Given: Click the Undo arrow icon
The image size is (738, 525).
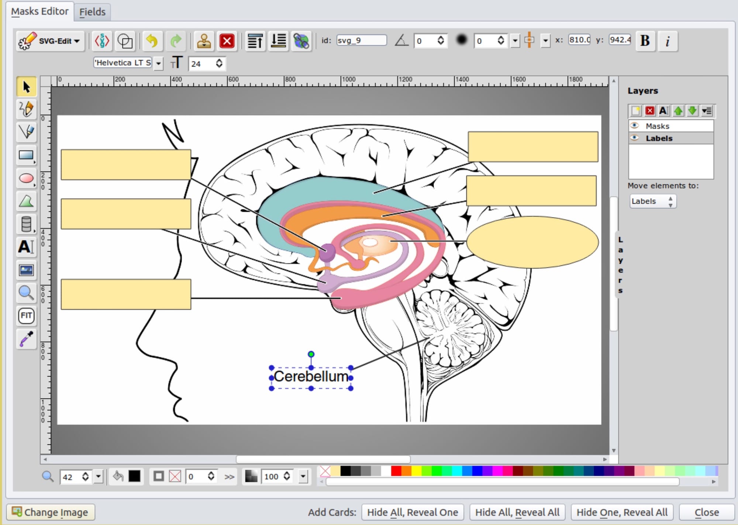Looking at the screenshot, I should (x=152, y=41).
